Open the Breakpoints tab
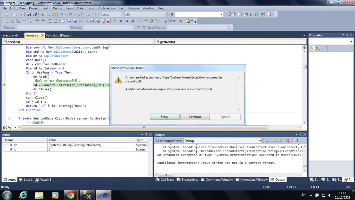This screenshot has width=355, height=200. pyautogui.click(x=187, y=180)
